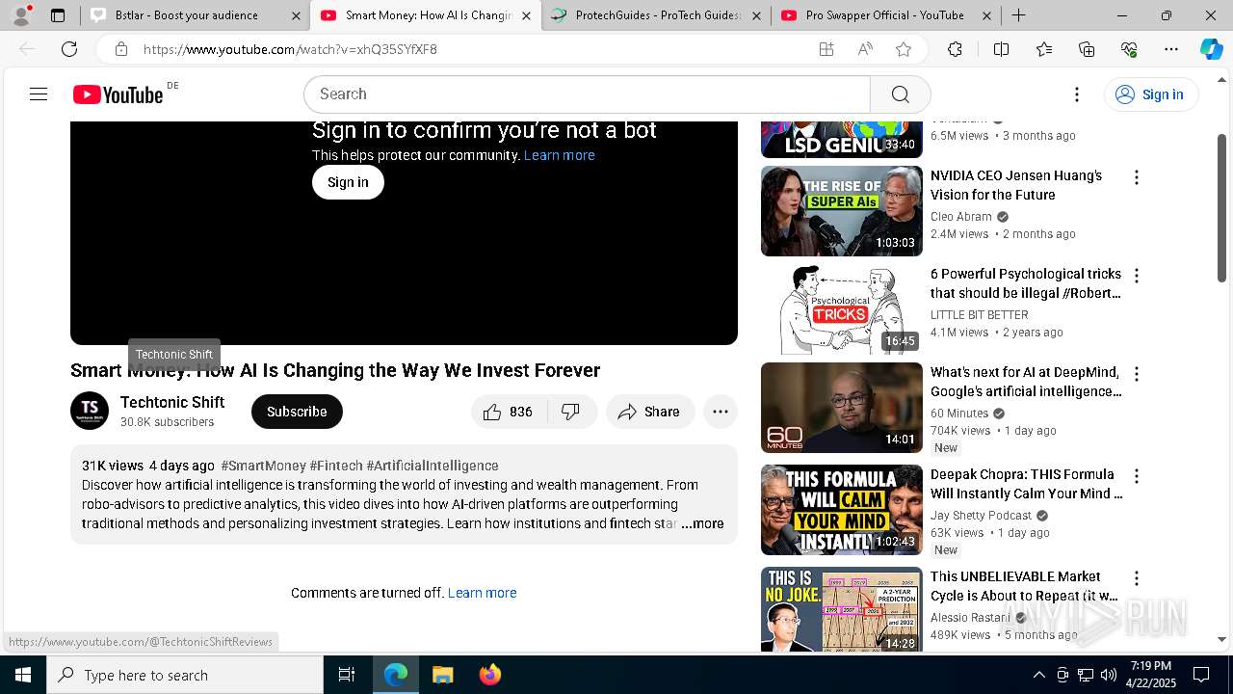
Task: Open Alessio Rastani market cycle thumbnail
Action: click(842, 609)
